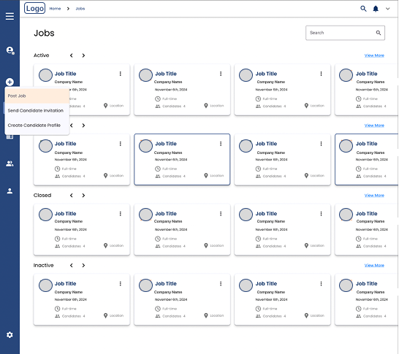Go to previous page of Closed jobs
Screen dimensions: 399x354
[x=72, y=195]
